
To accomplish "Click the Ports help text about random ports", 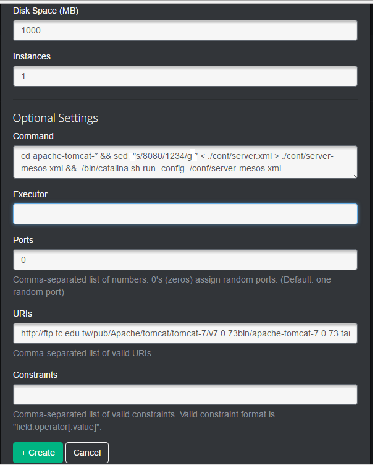I will click(x=172, y=286).
